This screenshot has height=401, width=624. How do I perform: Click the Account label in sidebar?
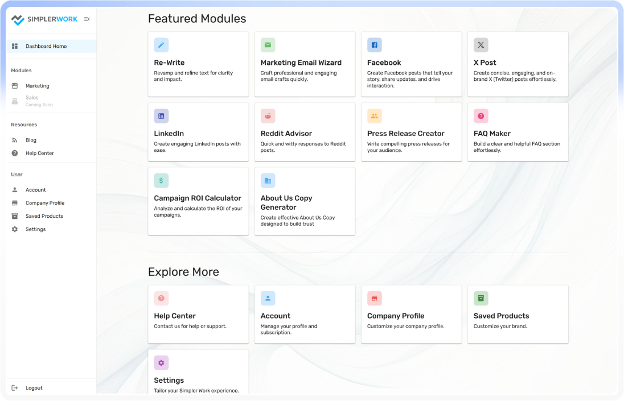tap(35, 190)
